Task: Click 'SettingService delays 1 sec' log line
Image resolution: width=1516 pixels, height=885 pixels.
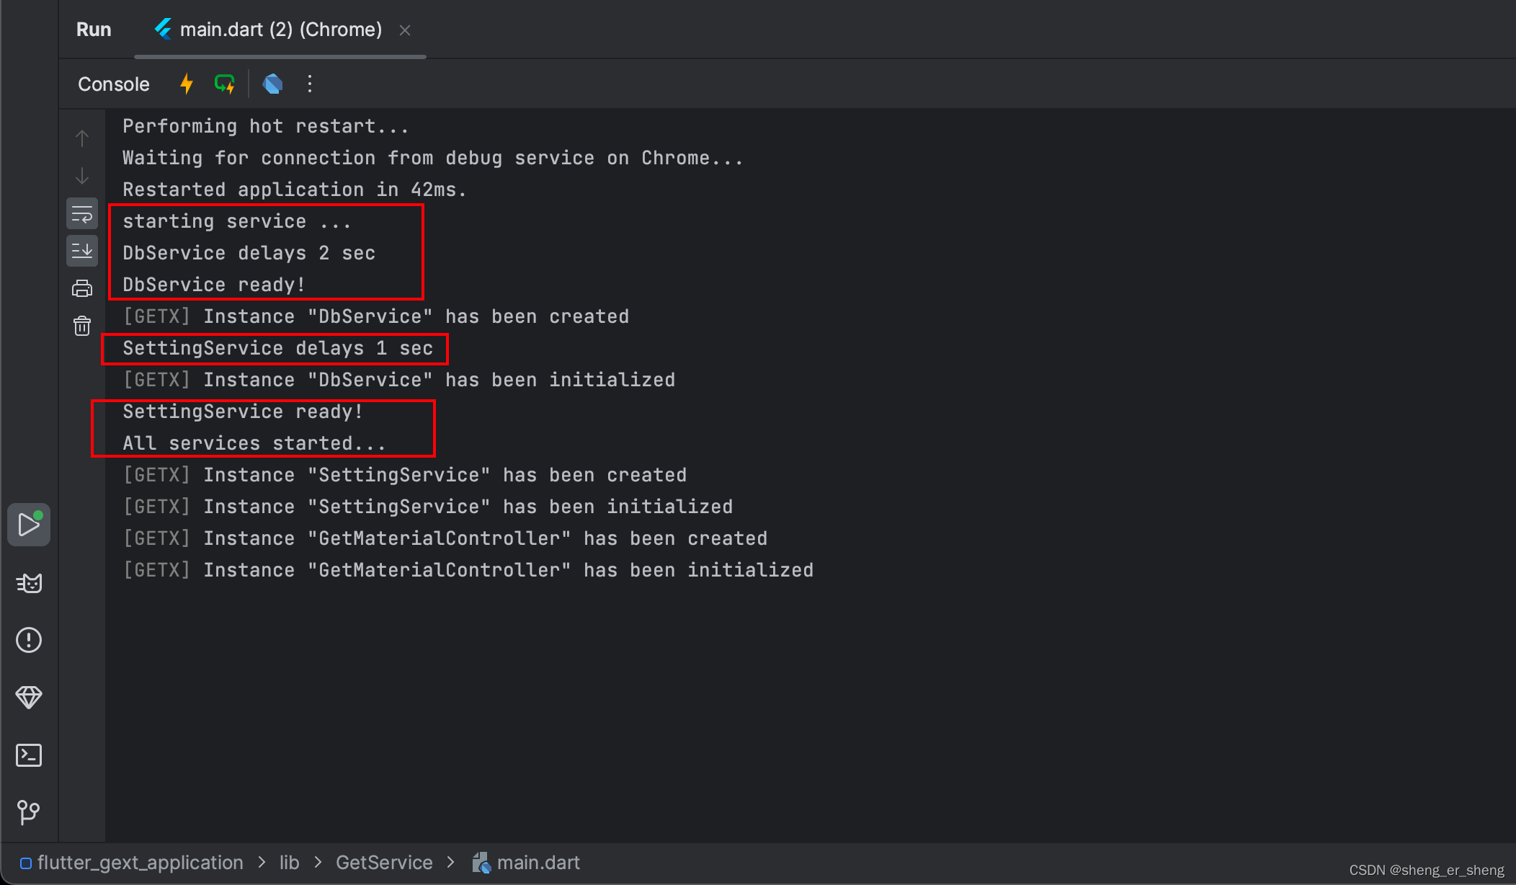Action: [278, 348]
